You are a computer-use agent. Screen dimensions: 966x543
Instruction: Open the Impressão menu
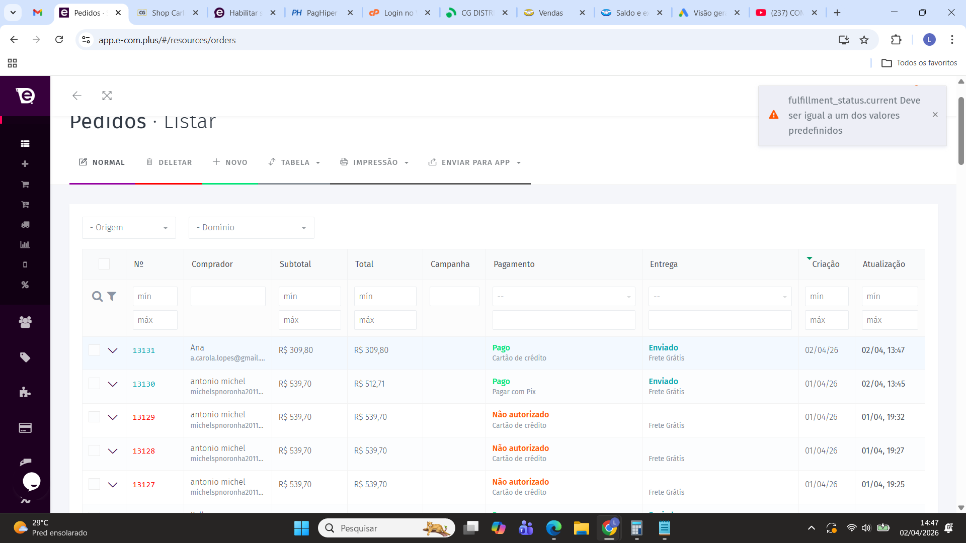(375, 162)
